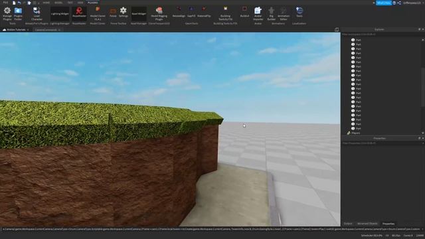Select the Players service in Explorer
The image size is (425, 239).
click(x=356, y=133)
